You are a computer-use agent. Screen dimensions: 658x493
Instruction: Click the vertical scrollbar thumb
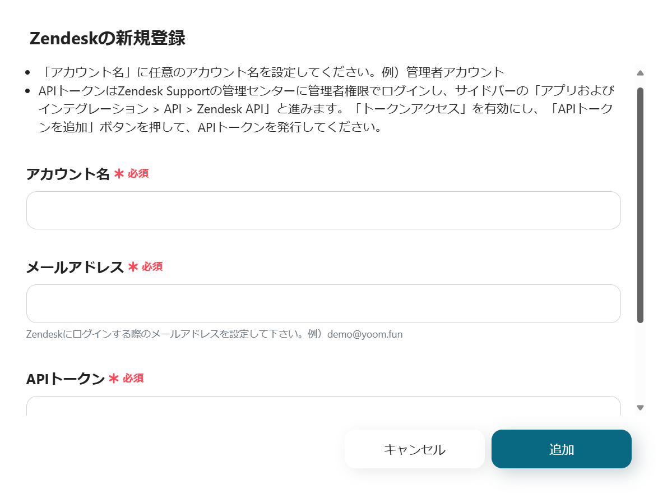click(x=641, y=205)
